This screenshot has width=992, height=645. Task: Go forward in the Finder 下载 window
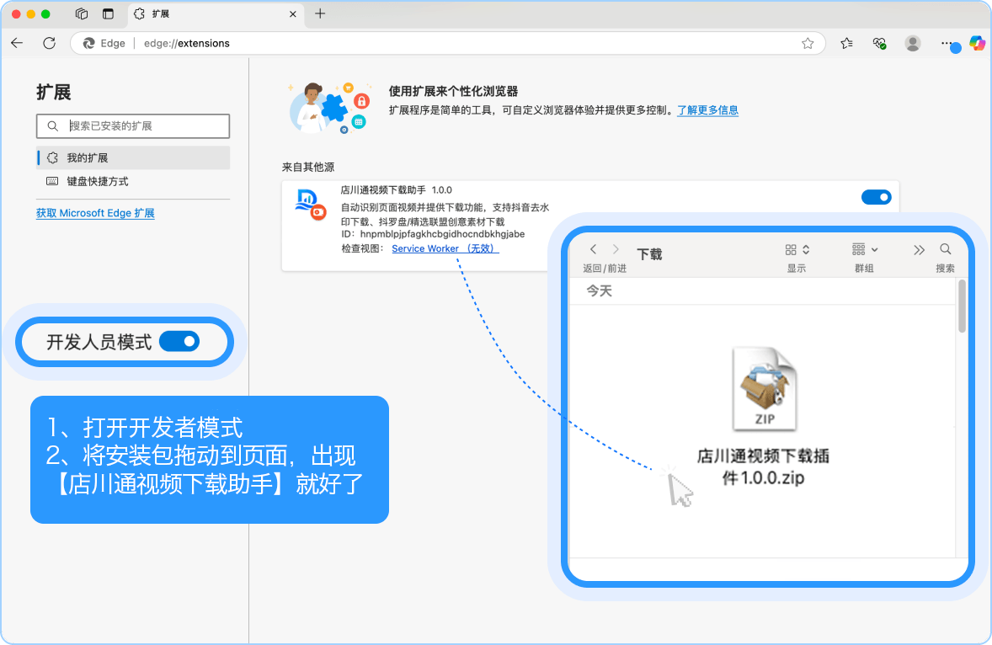point(616,249)
